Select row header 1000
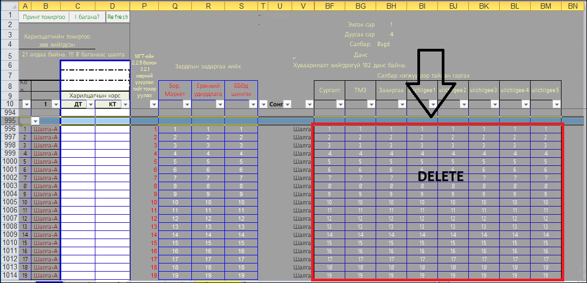Viewport: 587px width, 283px height. 9,162
